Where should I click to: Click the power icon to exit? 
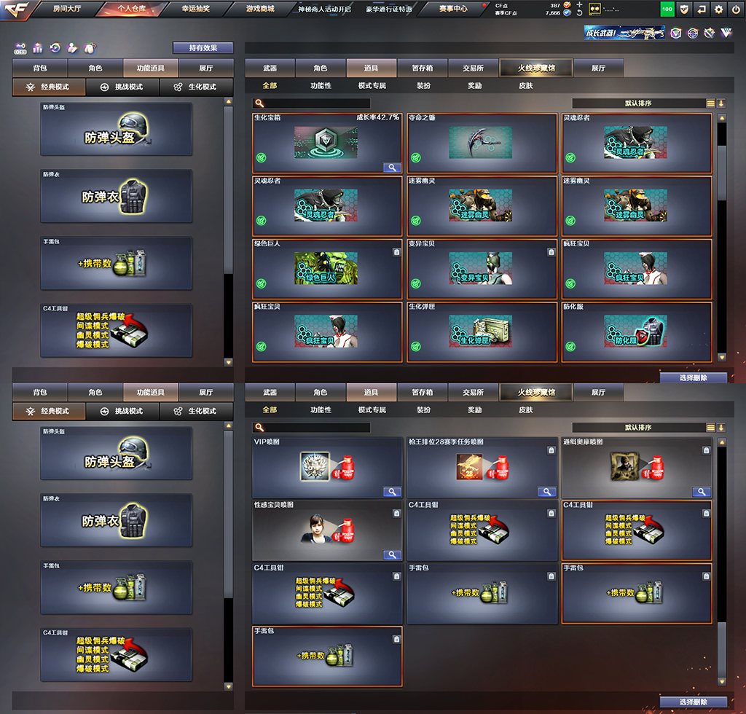737,9
